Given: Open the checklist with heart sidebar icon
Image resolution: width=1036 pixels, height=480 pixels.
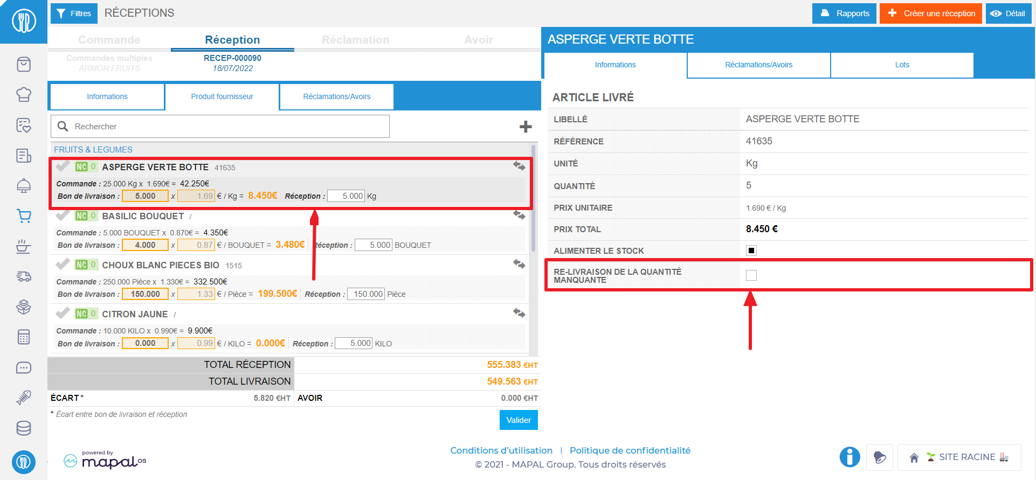Looking at the screenshot, I should point(24,125).
